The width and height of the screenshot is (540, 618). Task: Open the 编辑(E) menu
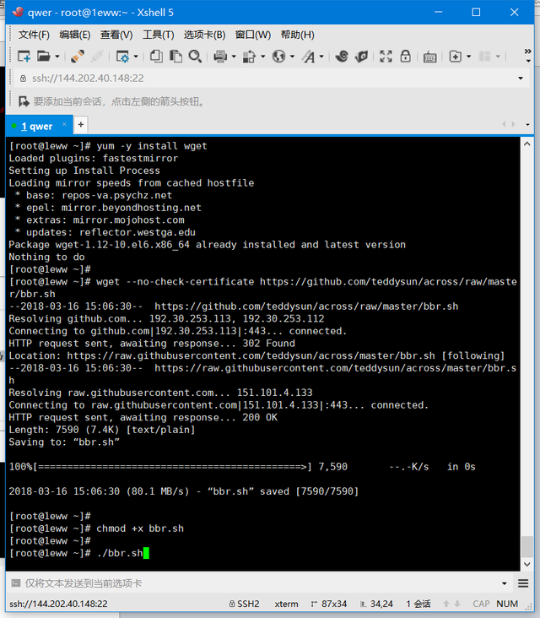[x=75, y=35]
